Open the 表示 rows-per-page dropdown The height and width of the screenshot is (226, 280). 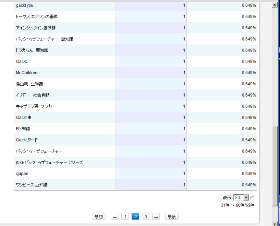[x=241, y=197]
